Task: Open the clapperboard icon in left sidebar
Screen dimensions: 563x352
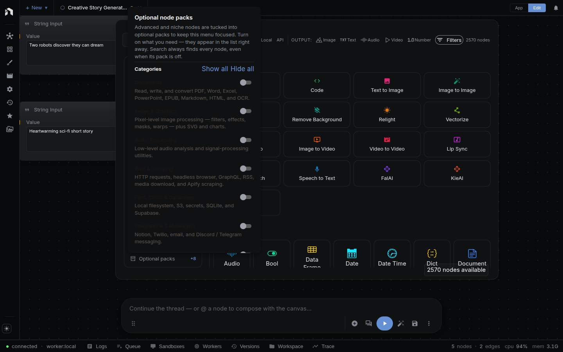Action: click(x=10, y=76)
